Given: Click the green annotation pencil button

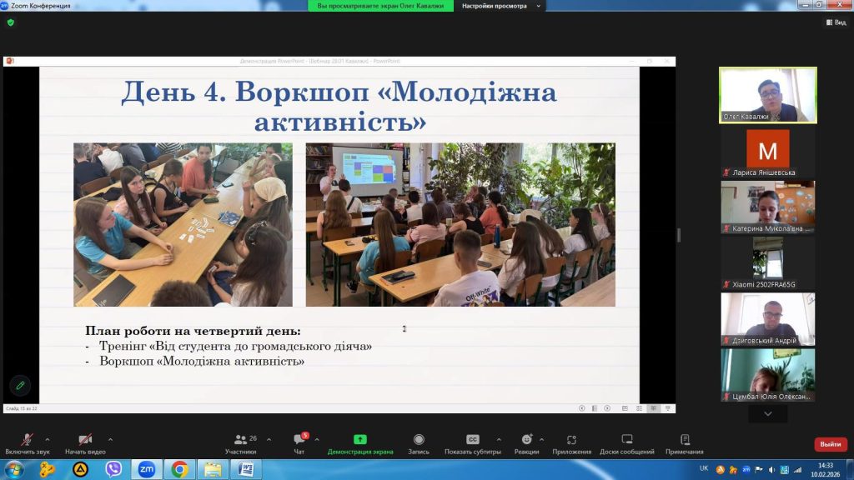Looking at the screenshot, I should point(20,385).
